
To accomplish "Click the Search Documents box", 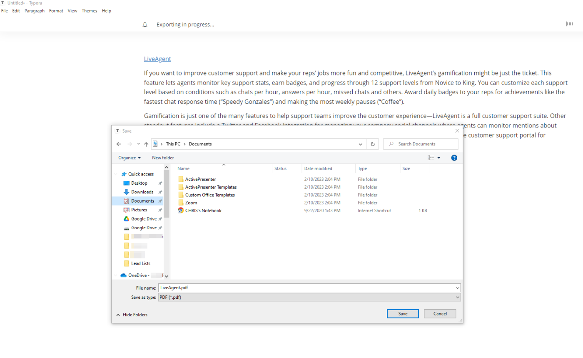I will 421,144.
